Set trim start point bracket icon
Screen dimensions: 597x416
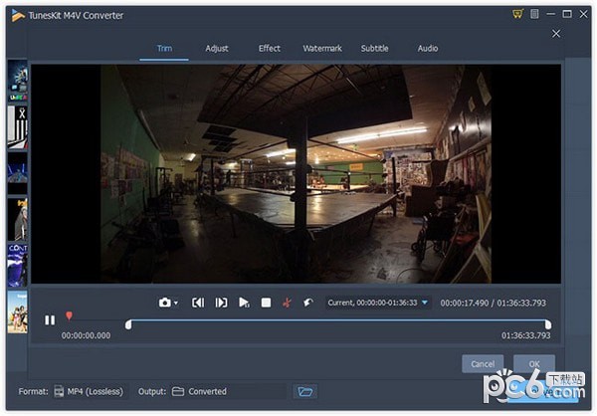pyautogui.click(x=198, y=303)
